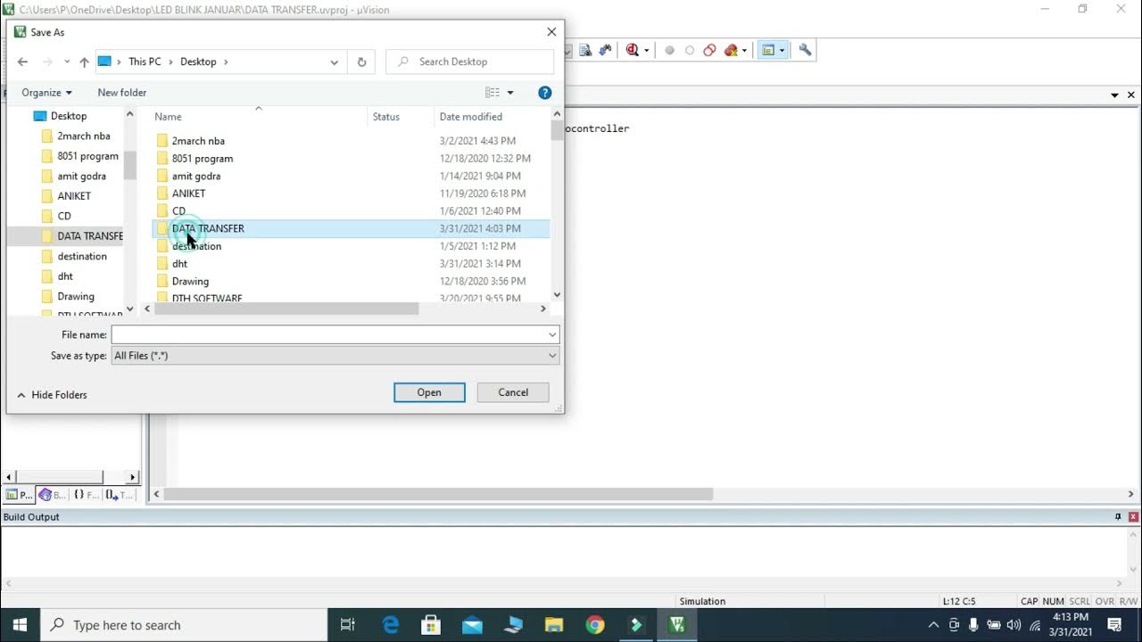The image size is (1142, 642).
Task: Open Microsoft Edge from the taskbar
Action: point(391,625)
